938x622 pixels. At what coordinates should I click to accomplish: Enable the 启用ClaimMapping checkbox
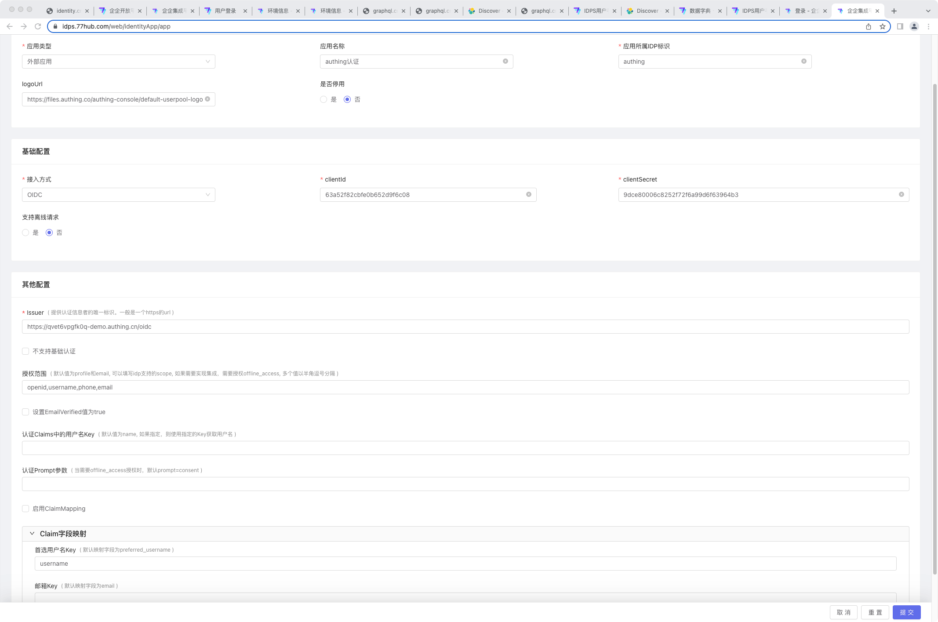tap(25, 509)
